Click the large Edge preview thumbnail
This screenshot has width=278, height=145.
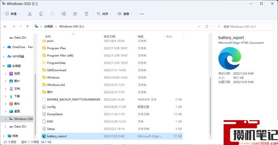tap(230, 58)
